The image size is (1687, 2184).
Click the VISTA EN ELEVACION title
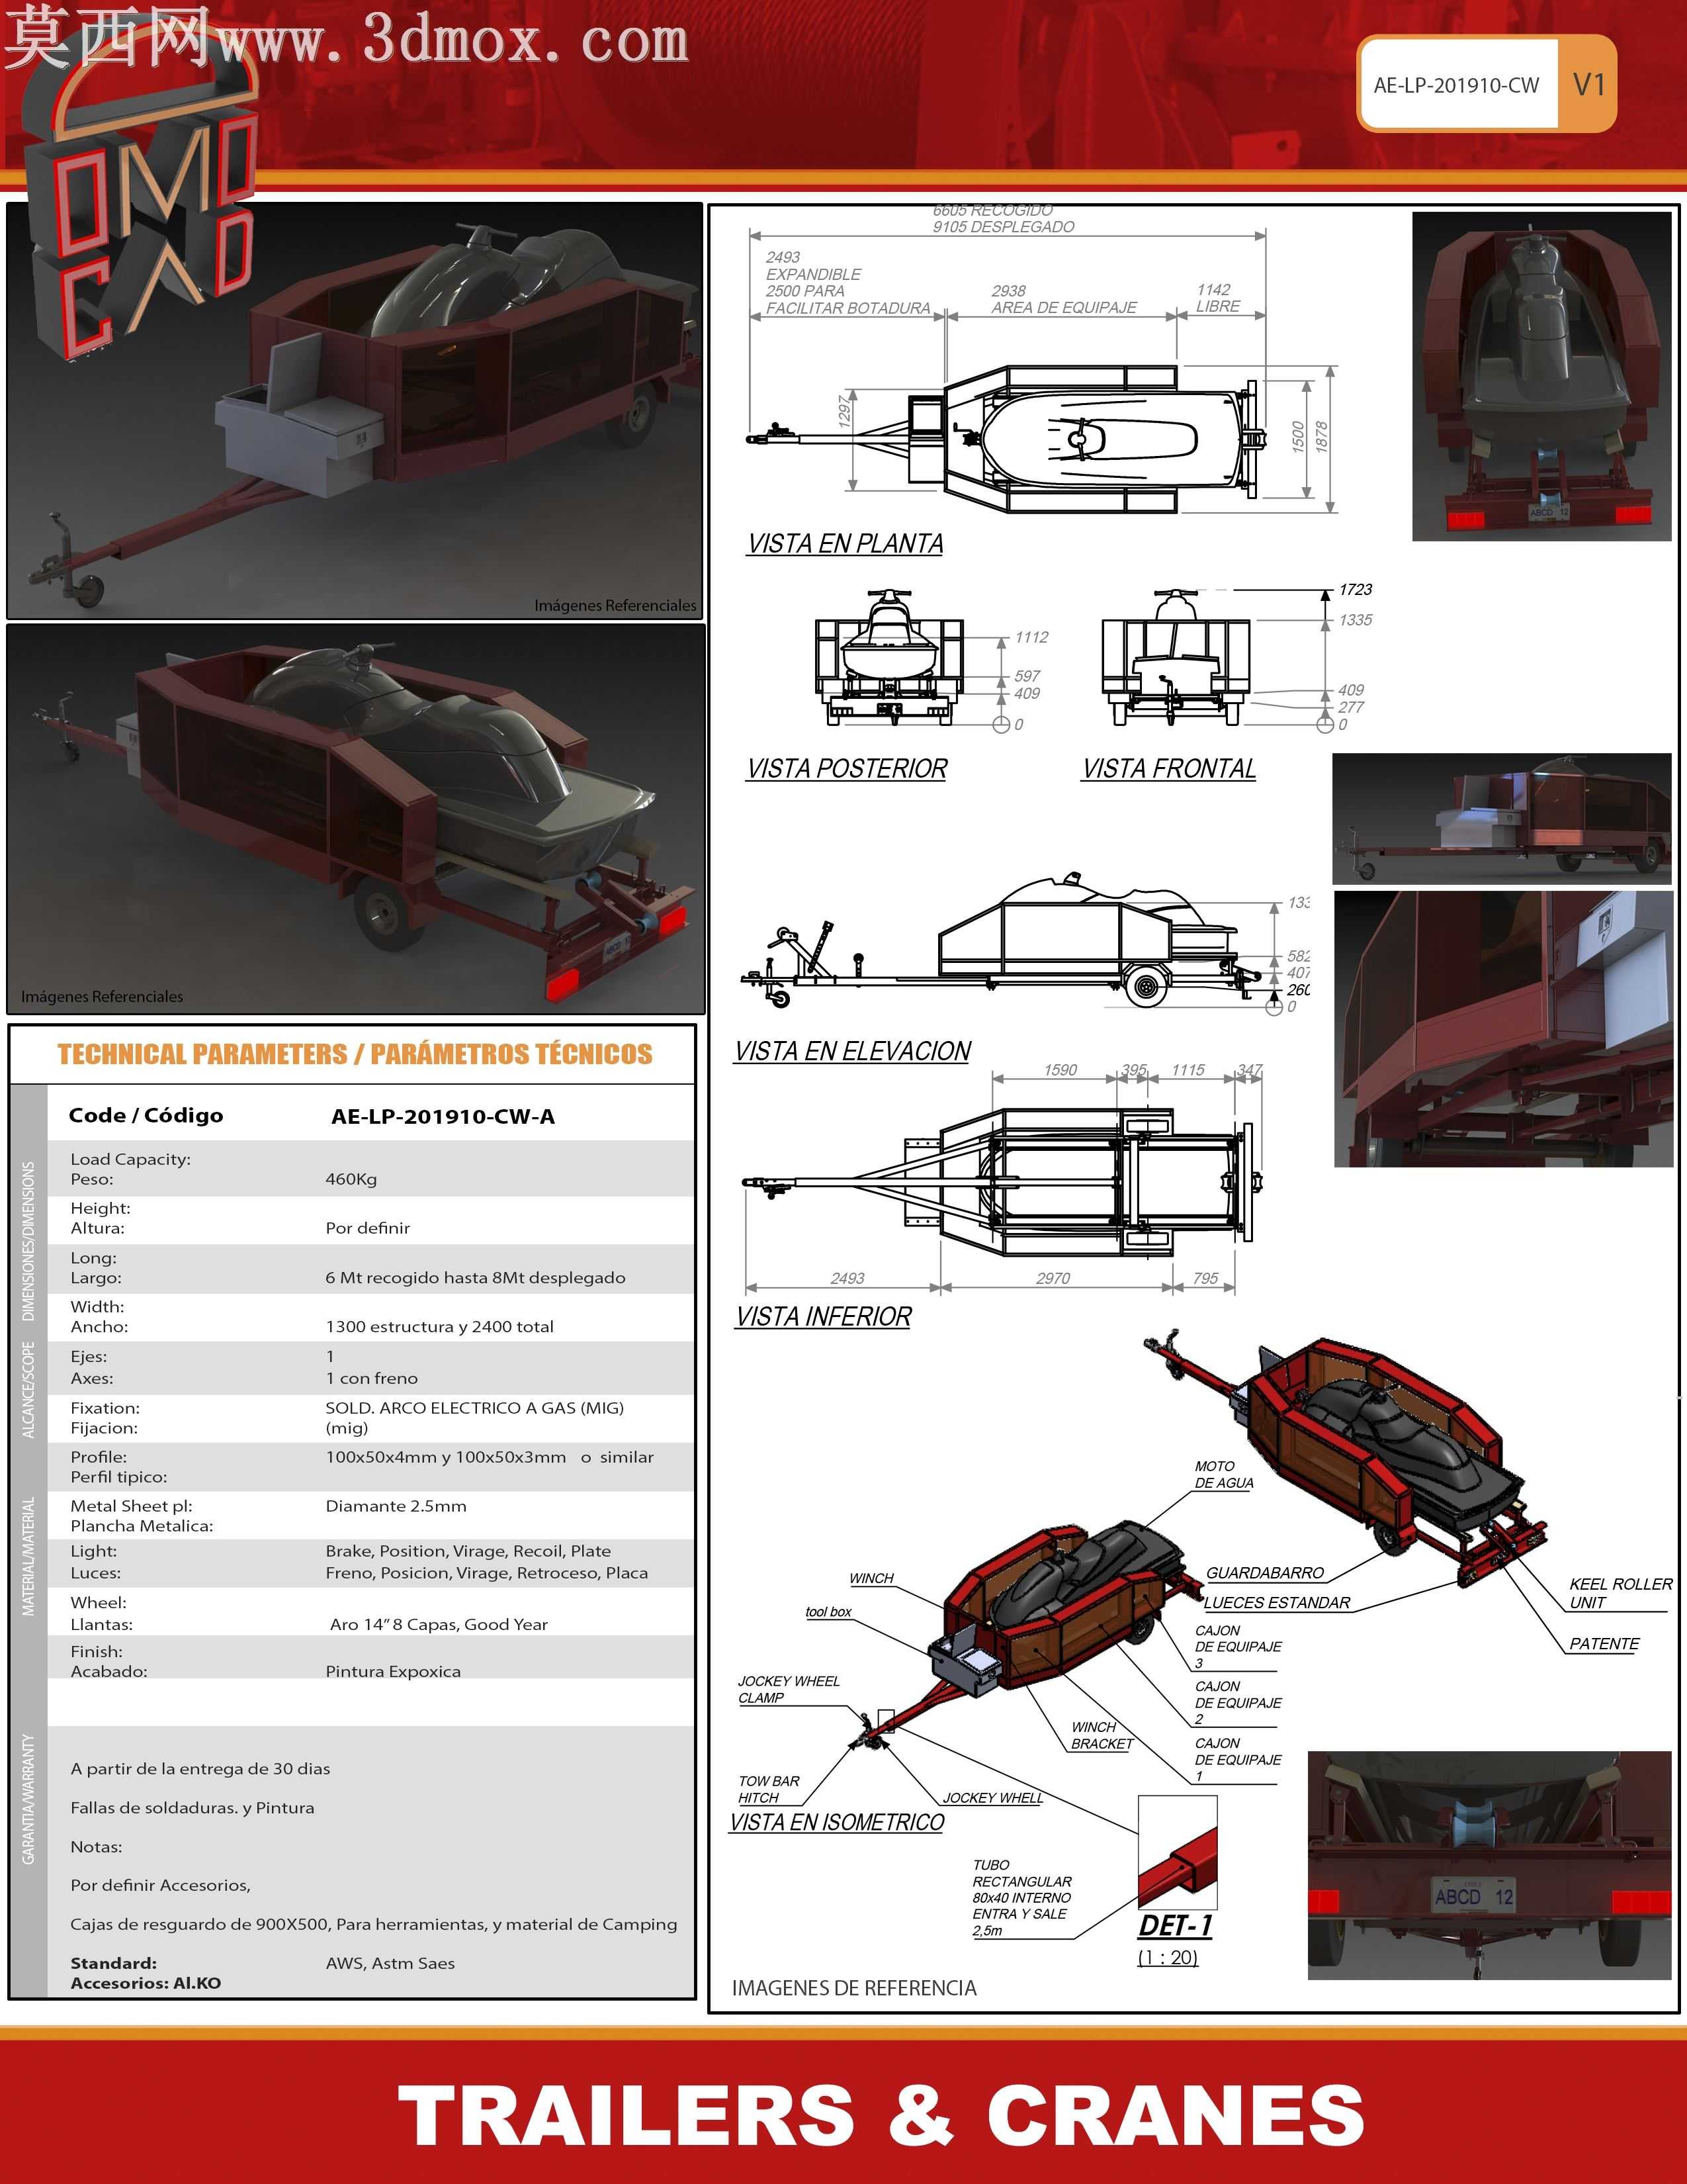pyautogui.click(x=853, y=1051)
